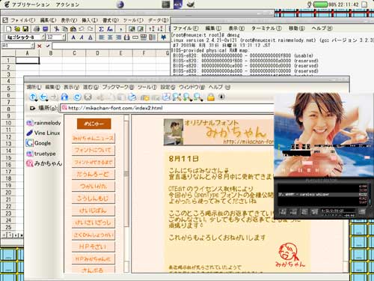
Task: Open browser ブックマーク menu
Action: point(118,87)
